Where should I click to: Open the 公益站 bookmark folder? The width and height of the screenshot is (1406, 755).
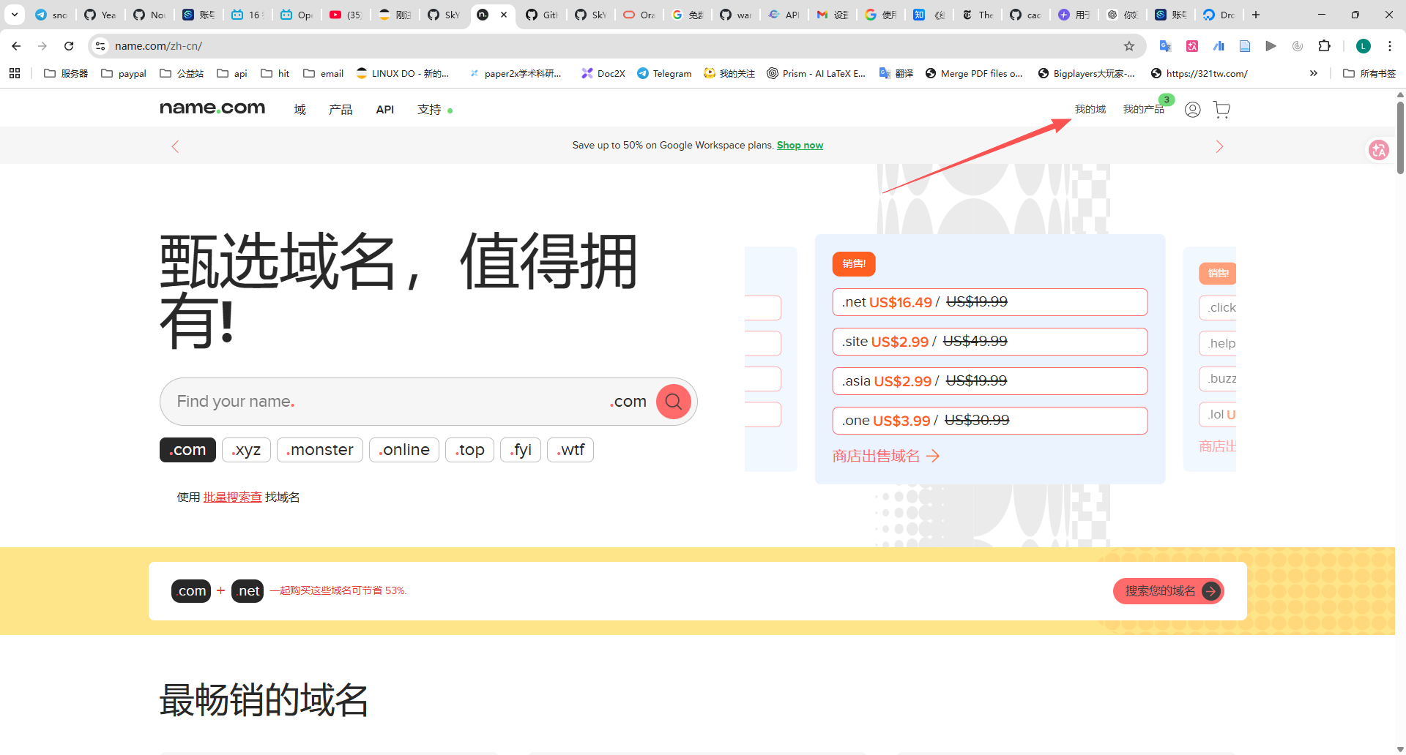pyautogui.click(x=182, y=73)
